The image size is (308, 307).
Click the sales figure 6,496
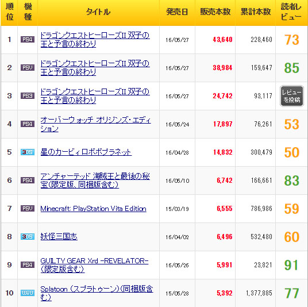pos(225,237)
